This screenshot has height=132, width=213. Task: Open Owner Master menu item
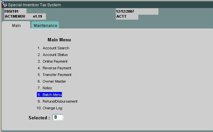[52, 81]
